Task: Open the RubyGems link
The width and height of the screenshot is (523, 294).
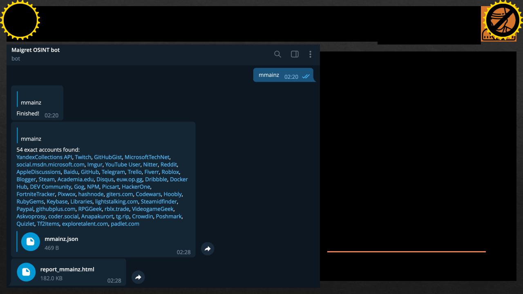Action: click(30, 201)
